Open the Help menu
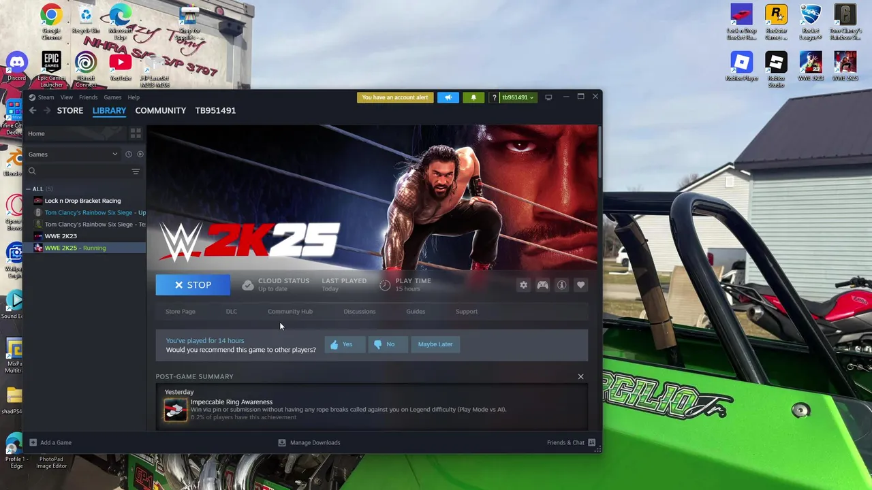The height and width of the screenshot is (490, 872). (134, 97)
